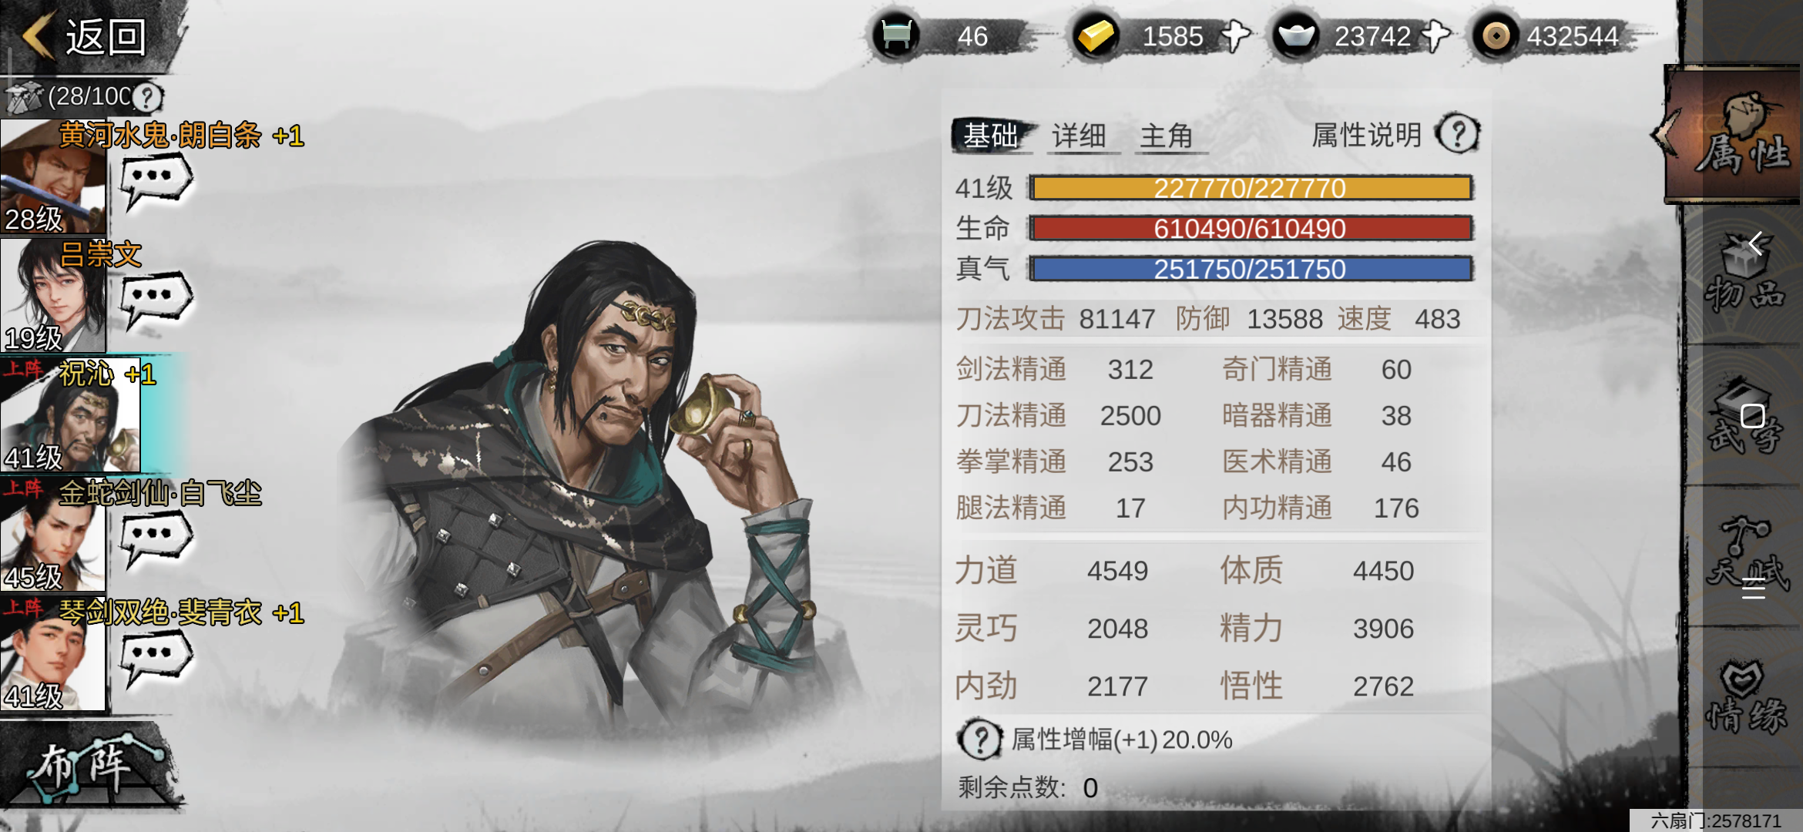Click the 属性增幅 question mark
This screenshot has height=832, width=1803.
(979, 740)
